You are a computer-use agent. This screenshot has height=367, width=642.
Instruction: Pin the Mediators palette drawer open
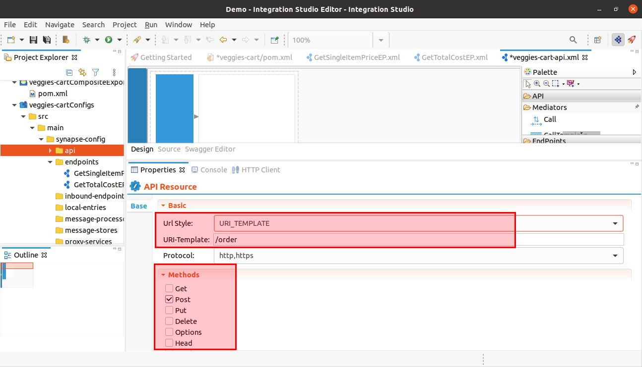coord(637,107)
